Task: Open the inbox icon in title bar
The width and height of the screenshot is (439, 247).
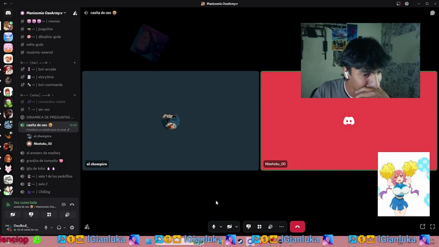Action: (x=399, y=4)
